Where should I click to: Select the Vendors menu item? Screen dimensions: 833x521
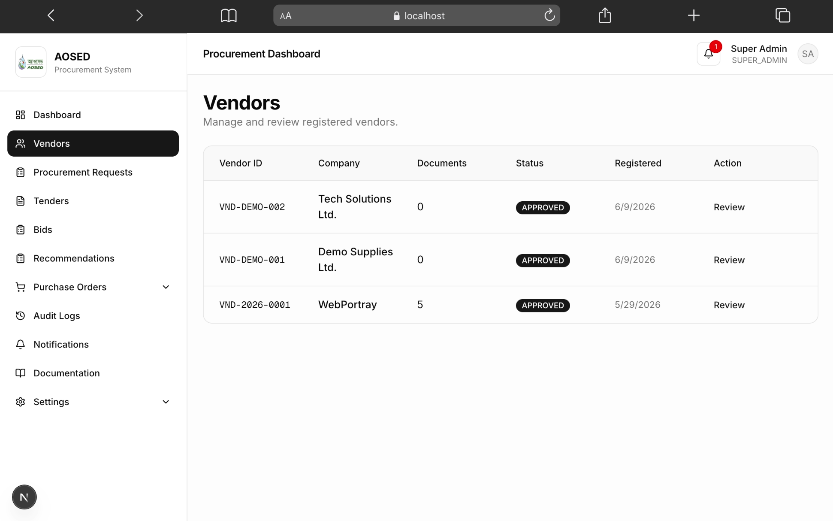93,143
